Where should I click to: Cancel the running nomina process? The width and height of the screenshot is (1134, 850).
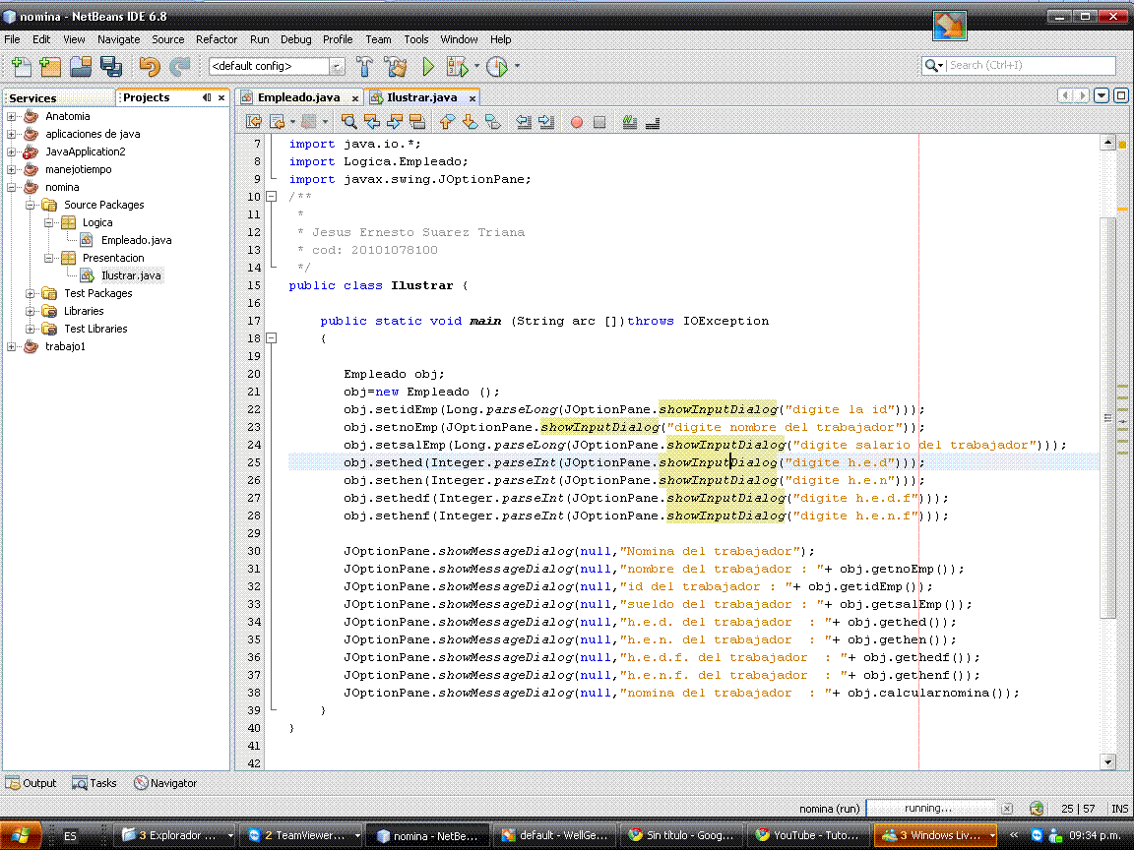(x=1007, y=809)
